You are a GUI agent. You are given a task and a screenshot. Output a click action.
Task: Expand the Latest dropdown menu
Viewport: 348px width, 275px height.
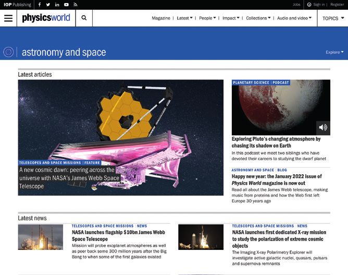coord(184,18)
